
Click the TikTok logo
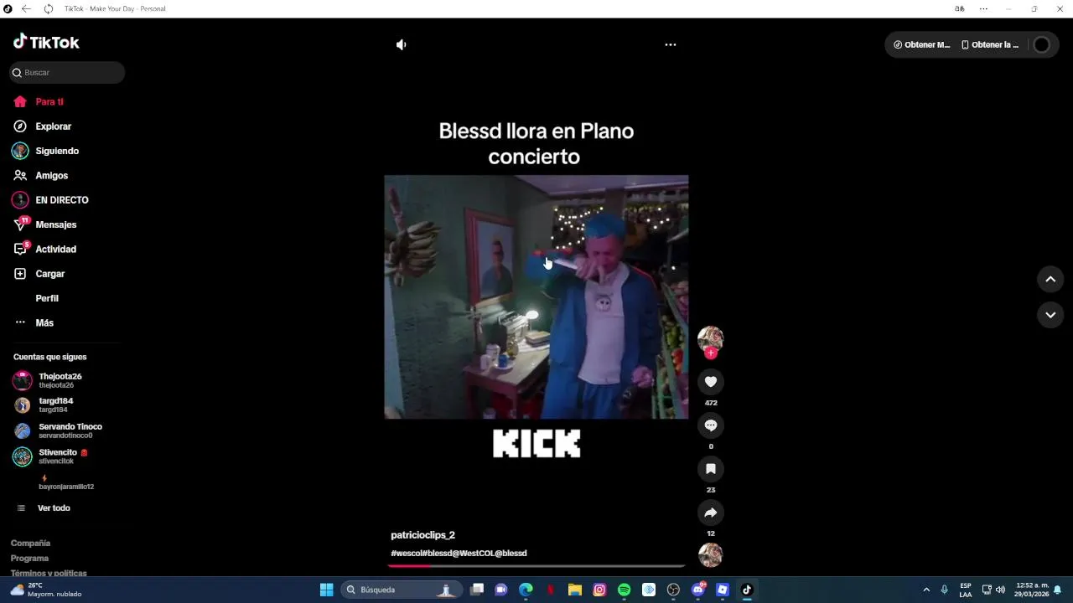46,42
